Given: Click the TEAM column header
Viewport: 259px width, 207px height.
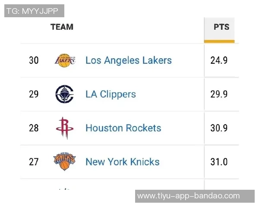Looking at the screenshot, I should point(62,27).
